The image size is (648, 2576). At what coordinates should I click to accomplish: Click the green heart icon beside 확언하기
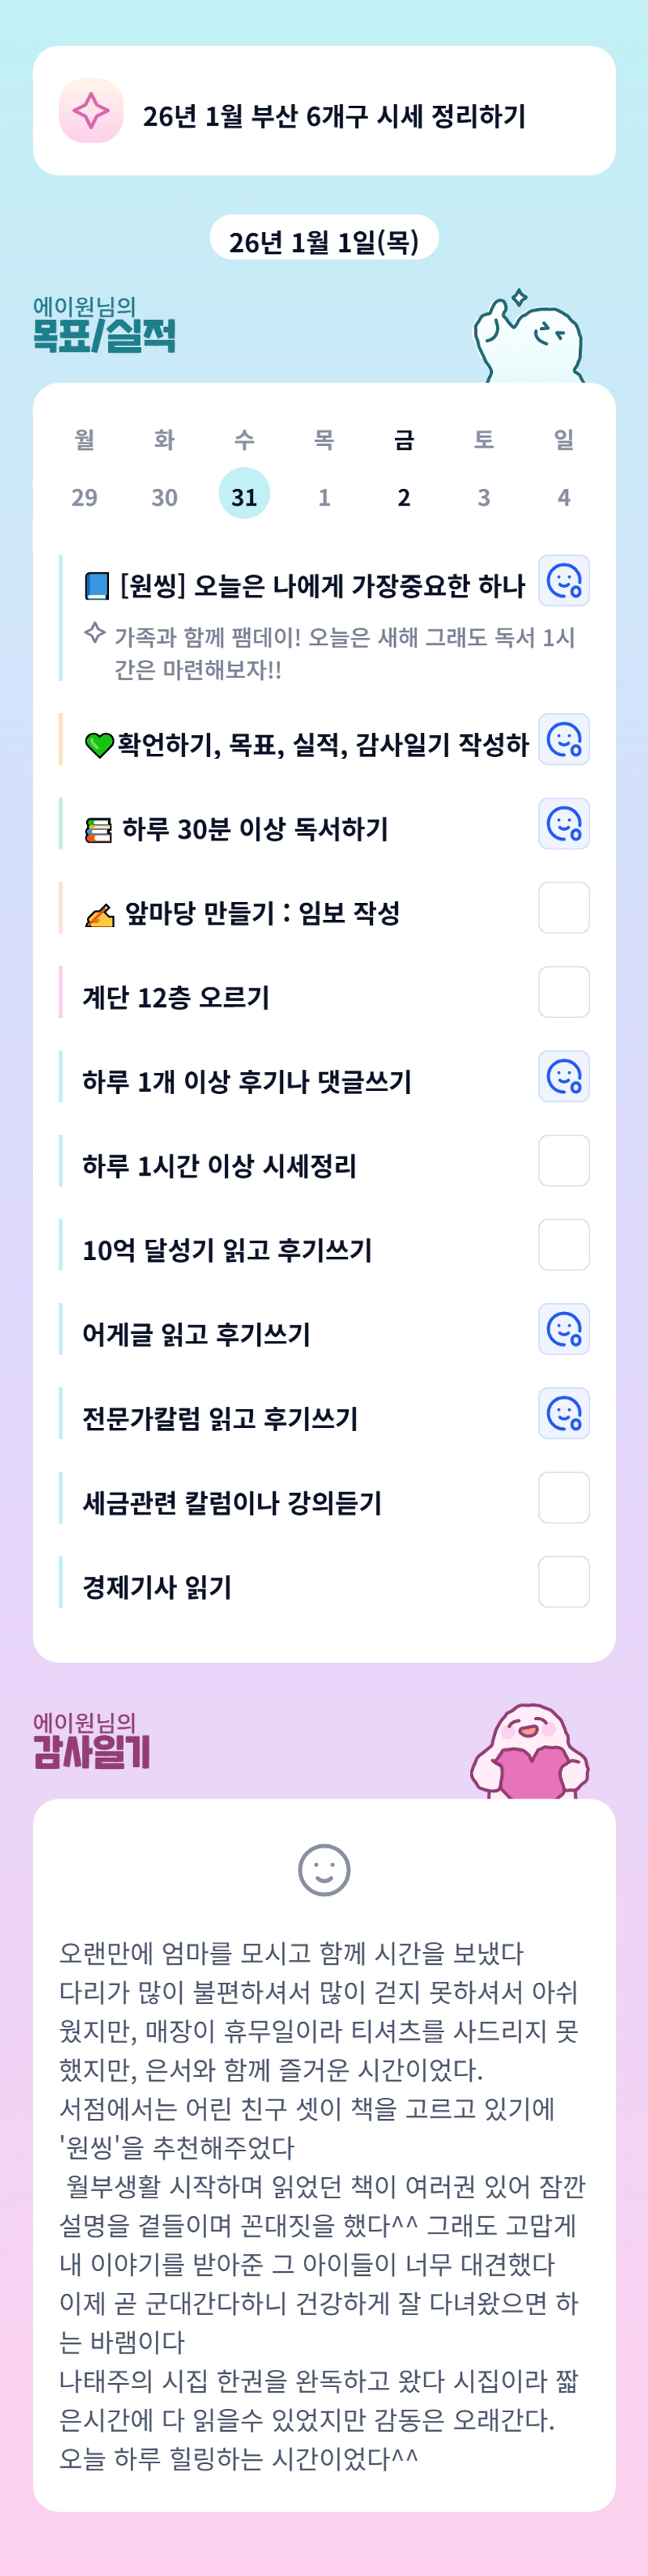99,745
